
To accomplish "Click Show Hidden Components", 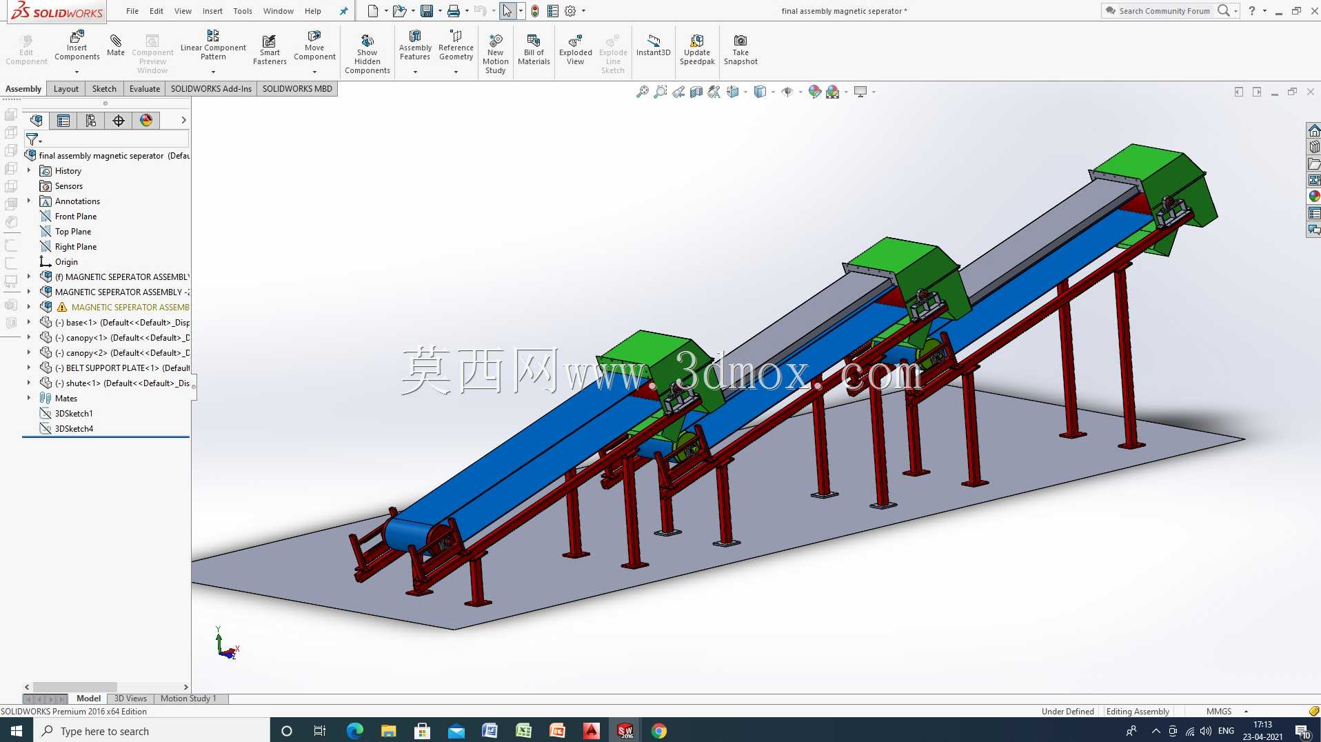I will (x=367, y=54).
